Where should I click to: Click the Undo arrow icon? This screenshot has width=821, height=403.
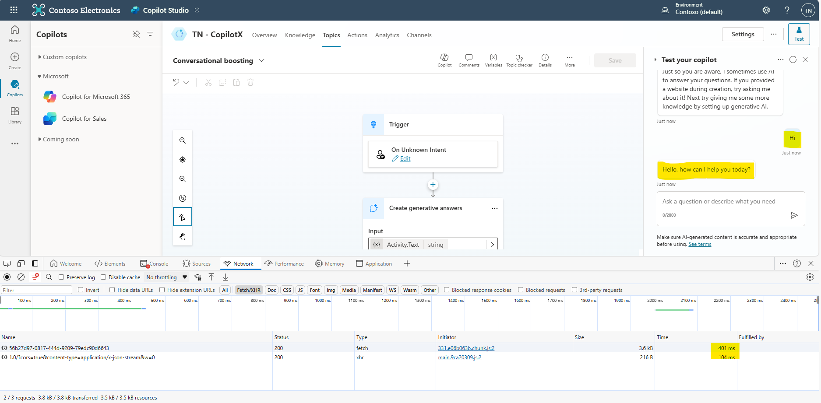(176, 82)
